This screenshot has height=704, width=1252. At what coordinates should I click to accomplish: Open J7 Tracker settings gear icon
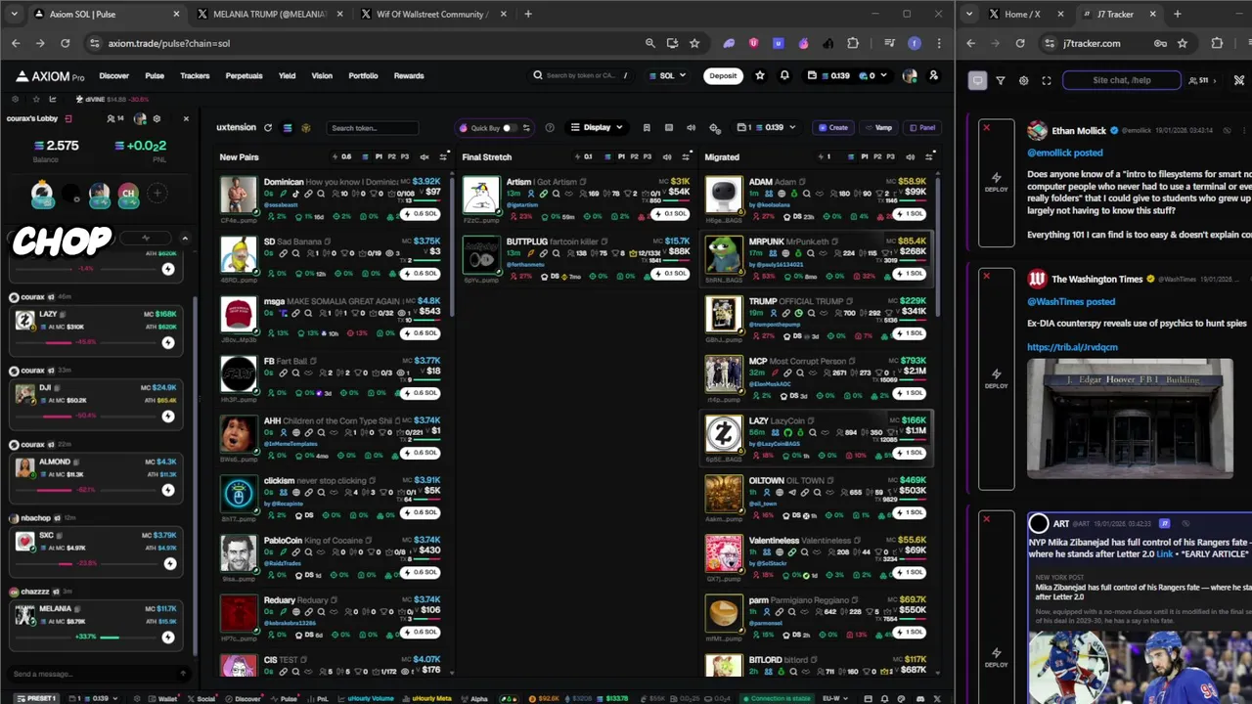(1024, 80)
